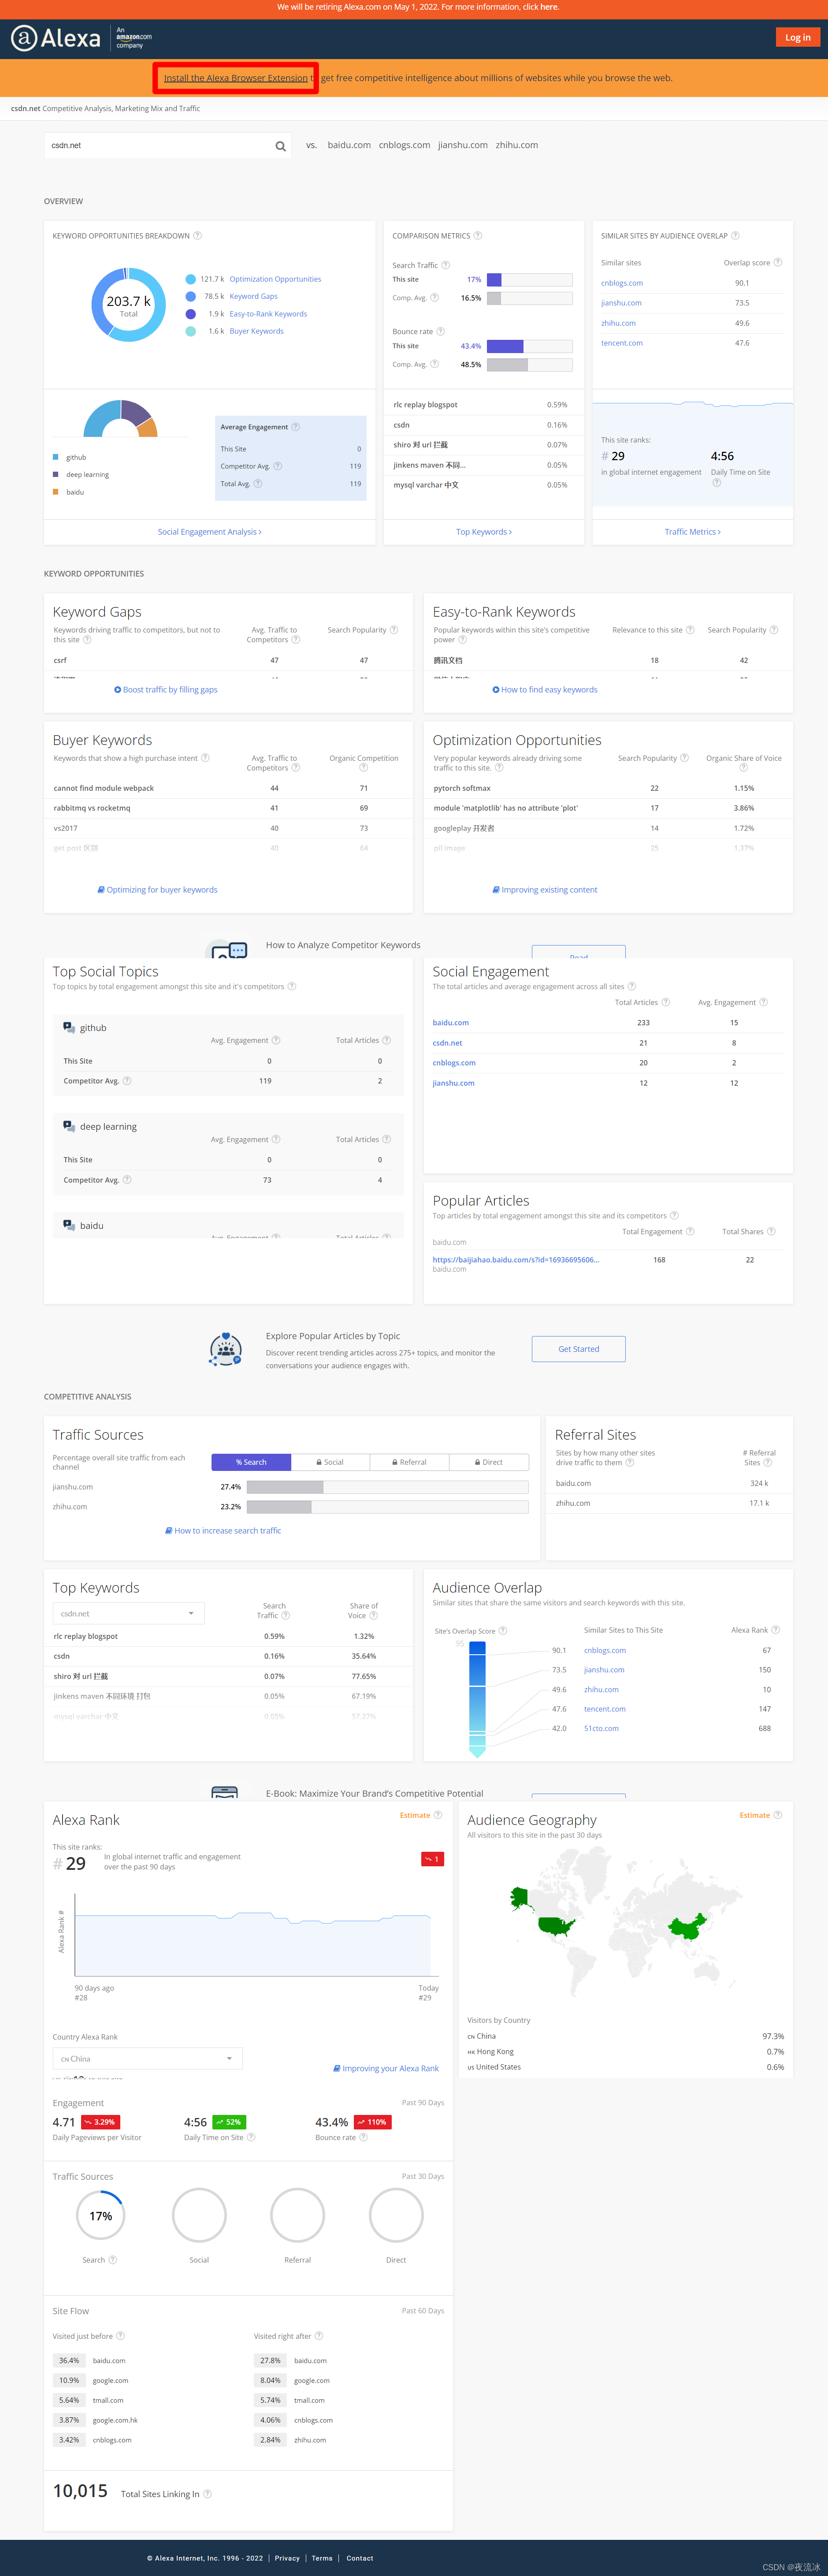Open help icon beside Organic Competition

pyautogui.click(x=363, y=768)
